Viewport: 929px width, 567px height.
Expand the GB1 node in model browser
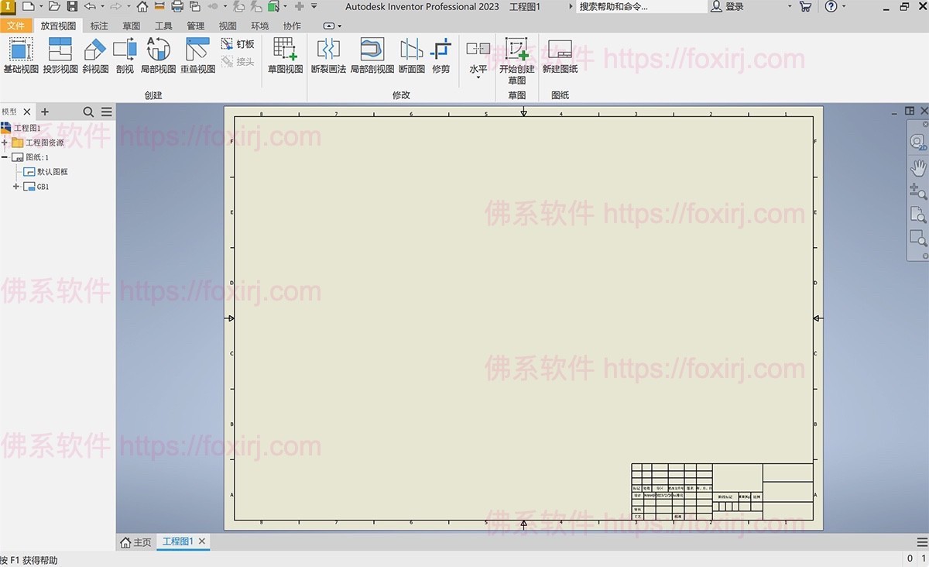click(x=15, y=186)
